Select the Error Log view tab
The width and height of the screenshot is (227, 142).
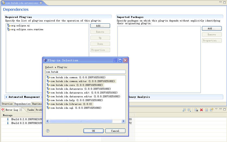[12, 110]
